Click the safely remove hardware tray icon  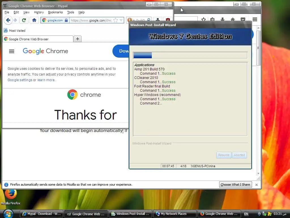[x=264, y=214]
